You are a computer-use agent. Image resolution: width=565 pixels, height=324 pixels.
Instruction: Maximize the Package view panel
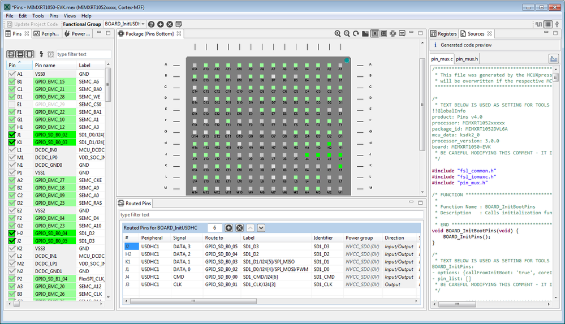(x=420, y=34)
